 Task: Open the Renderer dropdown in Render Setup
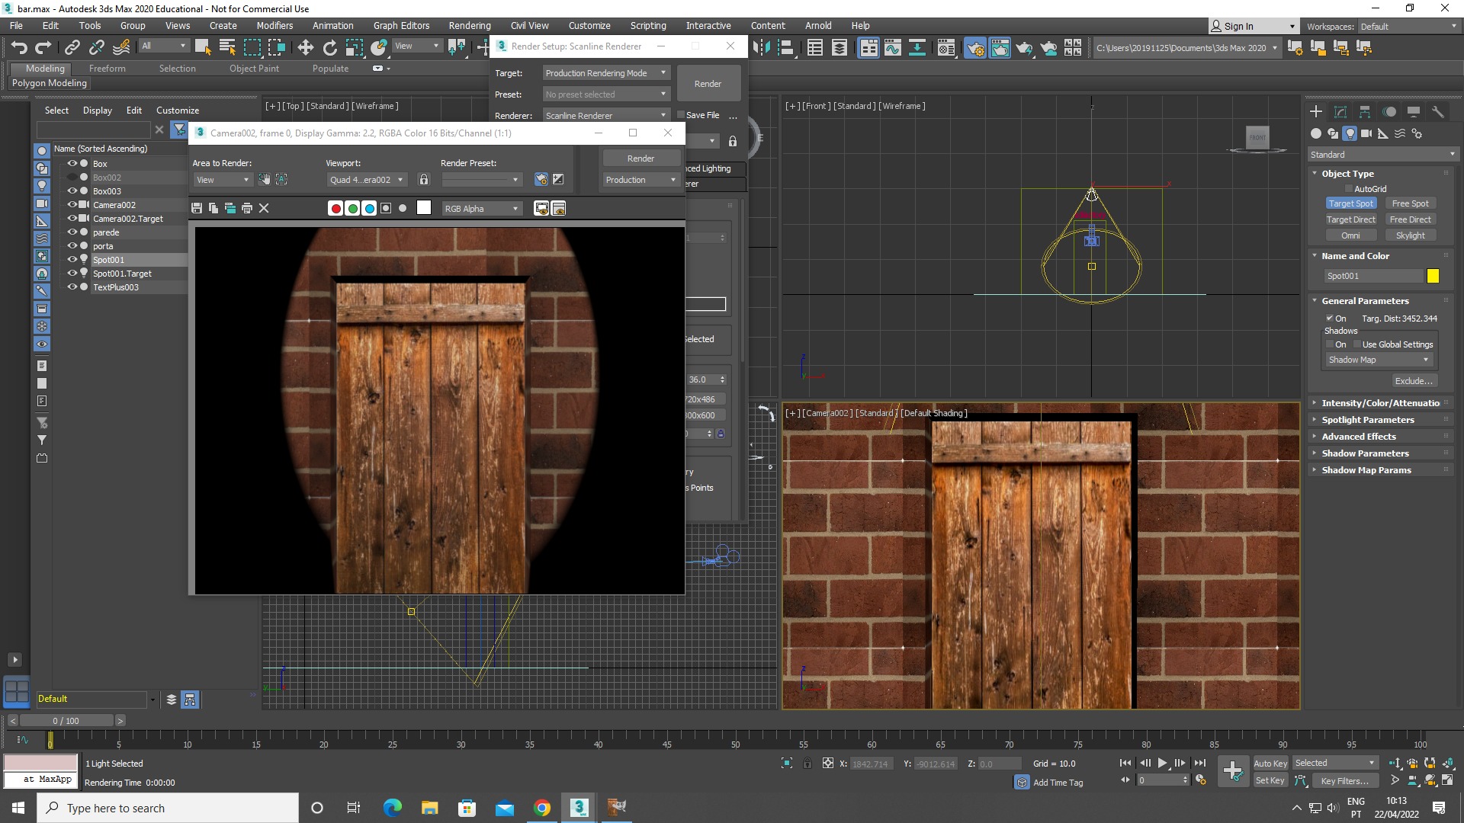(x=603, y=116)
